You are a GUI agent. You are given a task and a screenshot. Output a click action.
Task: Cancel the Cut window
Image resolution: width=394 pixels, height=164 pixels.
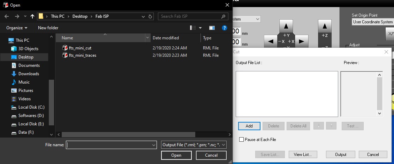[373, 155]
